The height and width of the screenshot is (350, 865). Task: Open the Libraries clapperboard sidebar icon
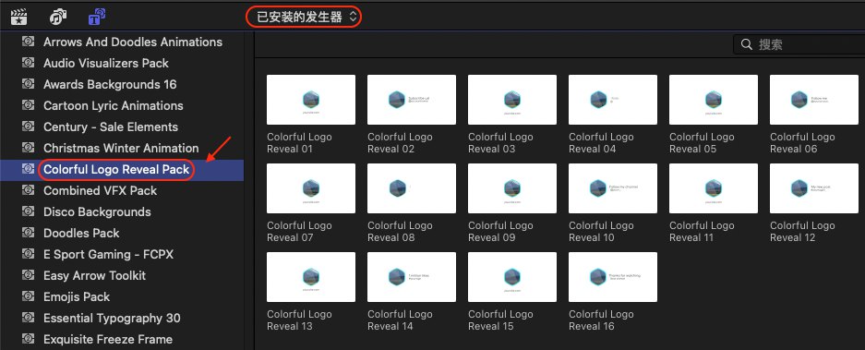(19, 18)
